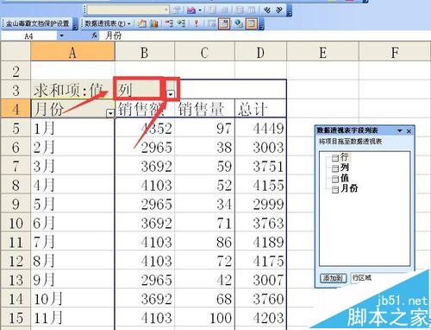Click cell with value 2999

coord(260,204)
